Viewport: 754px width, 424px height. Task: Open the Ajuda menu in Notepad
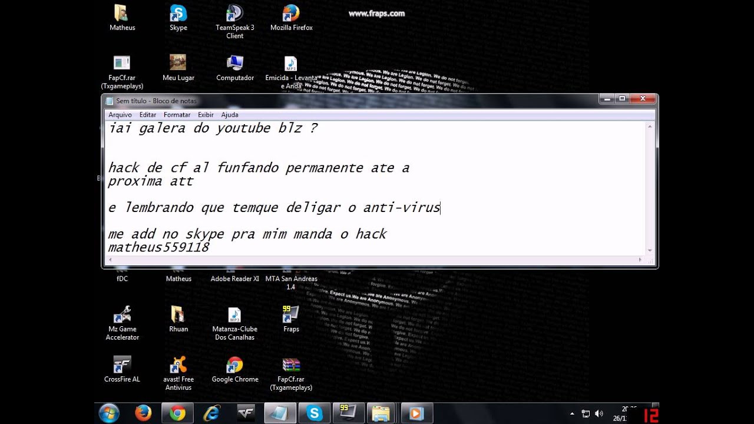pos(230,115)
